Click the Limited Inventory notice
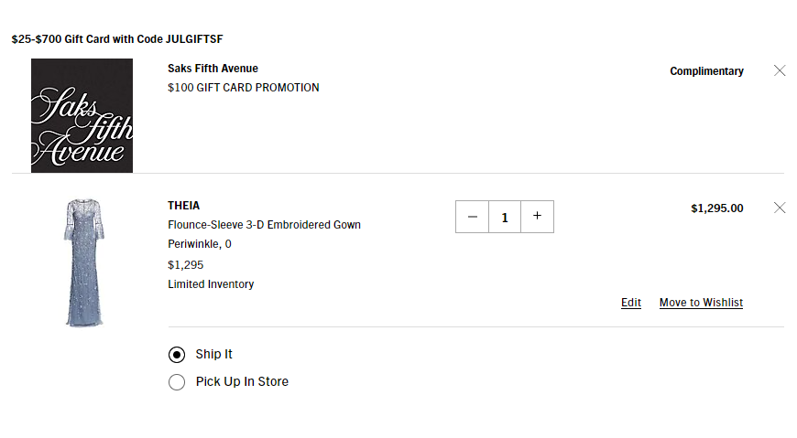The image size is (797, 438). click(211, 284)
